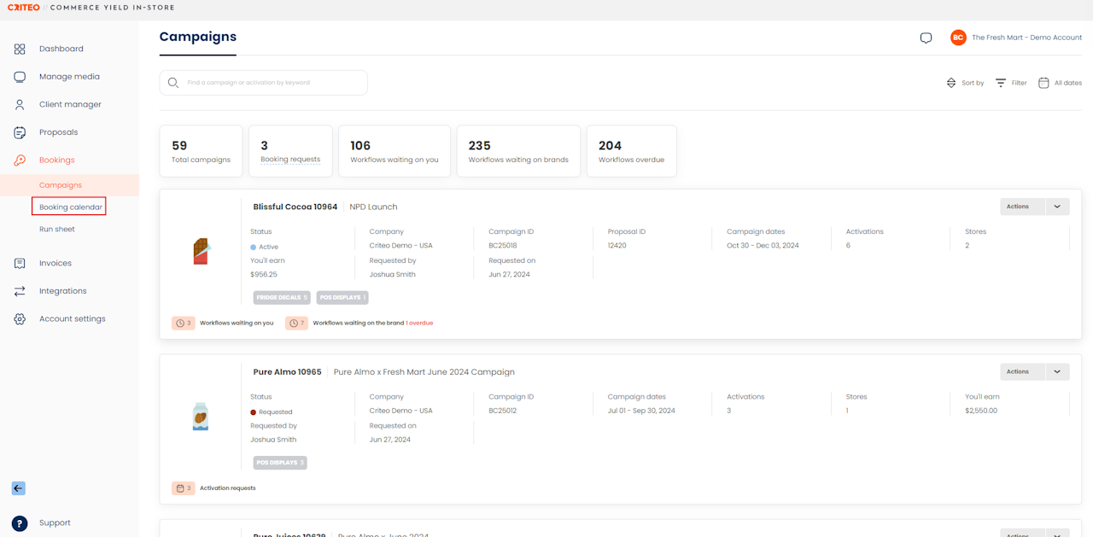Click the Blissful Cocoa chocolate bar thumbnail

201,251
